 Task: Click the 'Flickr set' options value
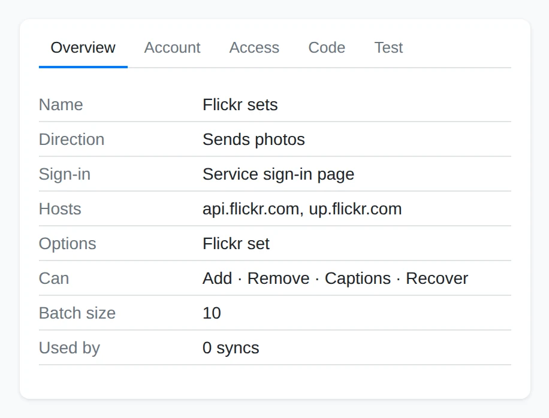[x=236, y=244]
